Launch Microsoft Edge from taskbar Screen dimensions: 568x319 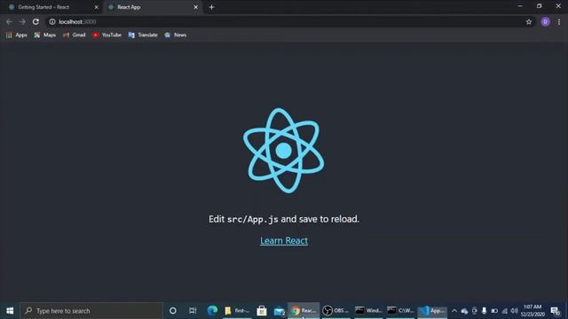[212, 311]
